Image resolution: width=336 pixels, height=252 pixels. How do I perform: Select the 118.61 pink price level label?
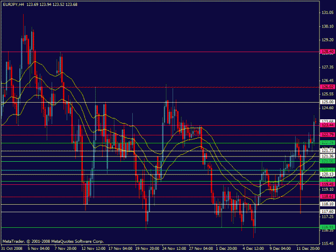pyautogui.click(x=327, y=196)
